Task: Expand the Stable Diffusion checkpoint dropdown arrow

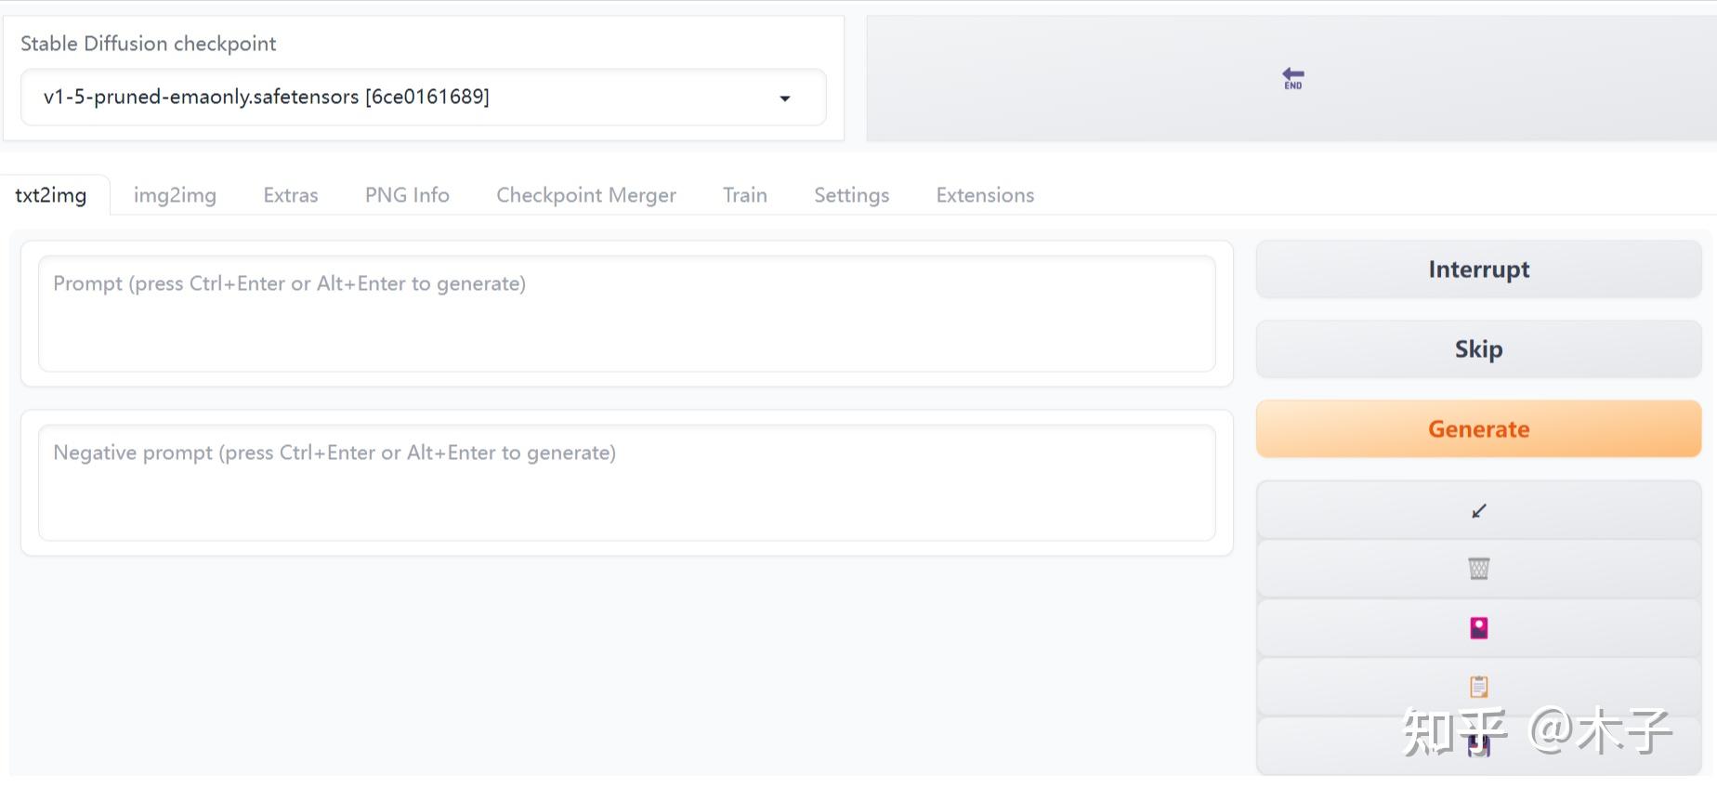Action: coord(785,98)
